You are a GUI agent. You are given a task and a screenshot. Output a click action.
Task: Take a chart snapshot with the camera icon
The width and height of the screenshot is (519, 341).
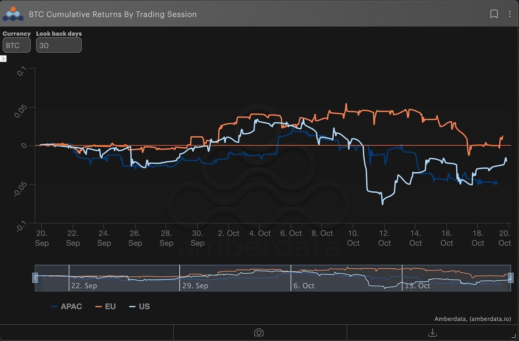[259, 332]
